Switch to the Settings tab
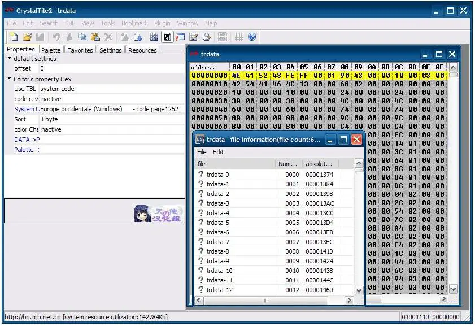Image resolution: width=475 pixels, height=326 pixels. pyautogui.click(x=111, y=50)
